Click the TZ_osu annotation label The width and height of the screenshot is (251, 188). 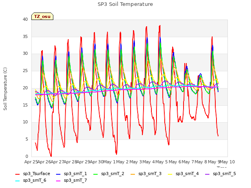(42, 16)
